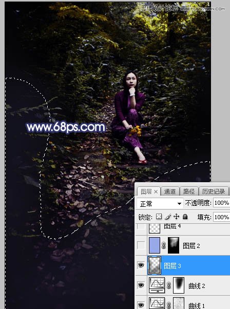Click link icon between 图层 2 thumbnail and mask
This screenshot has height=309, width=230.
coord(164,245)
